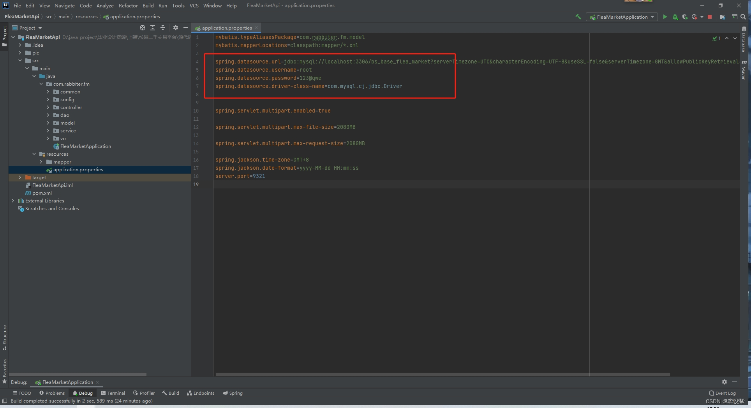Expand the controller package

pos(48,107)
